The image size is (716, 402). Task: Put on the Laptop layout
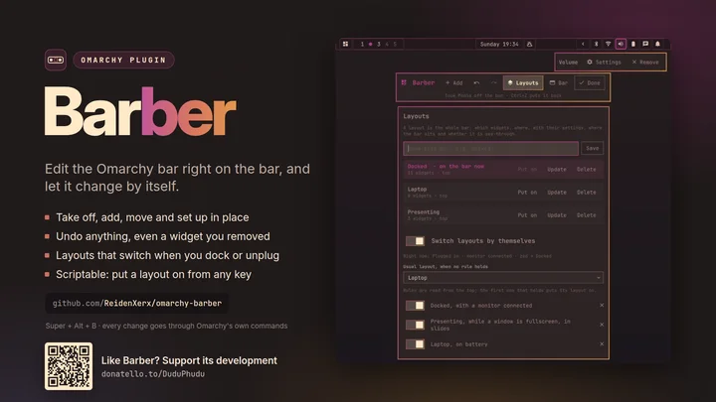point(527,193)
